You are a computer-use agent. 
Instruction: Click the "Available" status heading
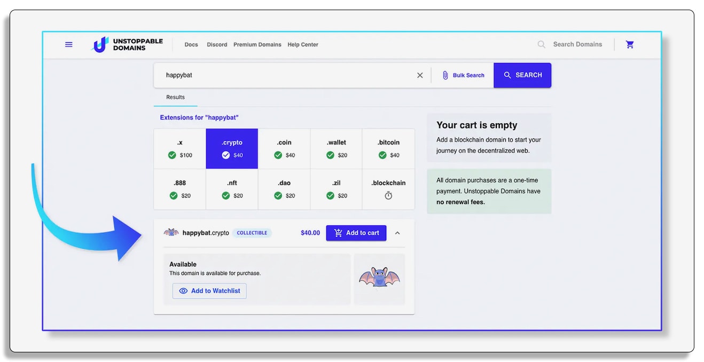[183, 264]
